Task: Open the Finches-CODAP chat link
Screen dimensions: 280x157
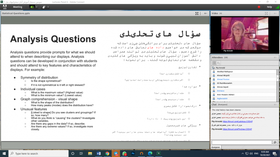Action: click(237, 129)
